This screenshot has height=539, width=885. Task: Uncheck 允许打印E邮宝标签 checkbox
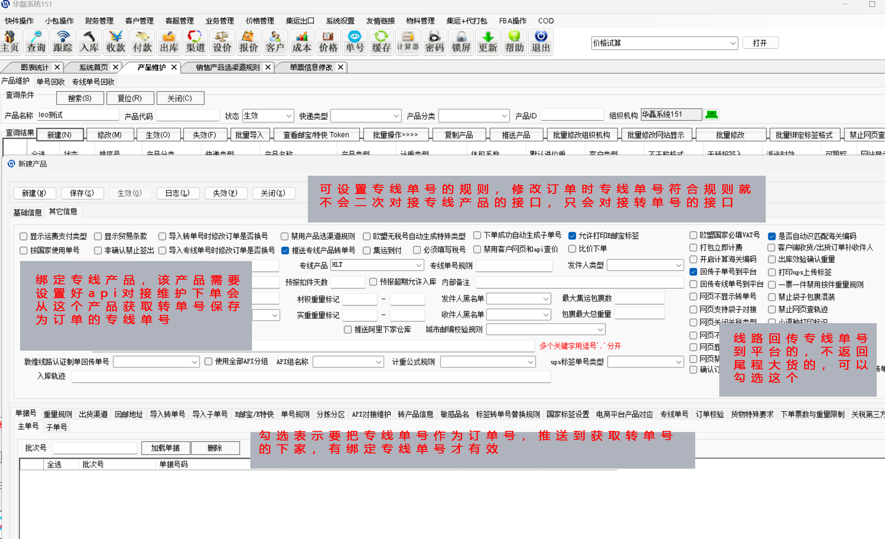point(572,236)
